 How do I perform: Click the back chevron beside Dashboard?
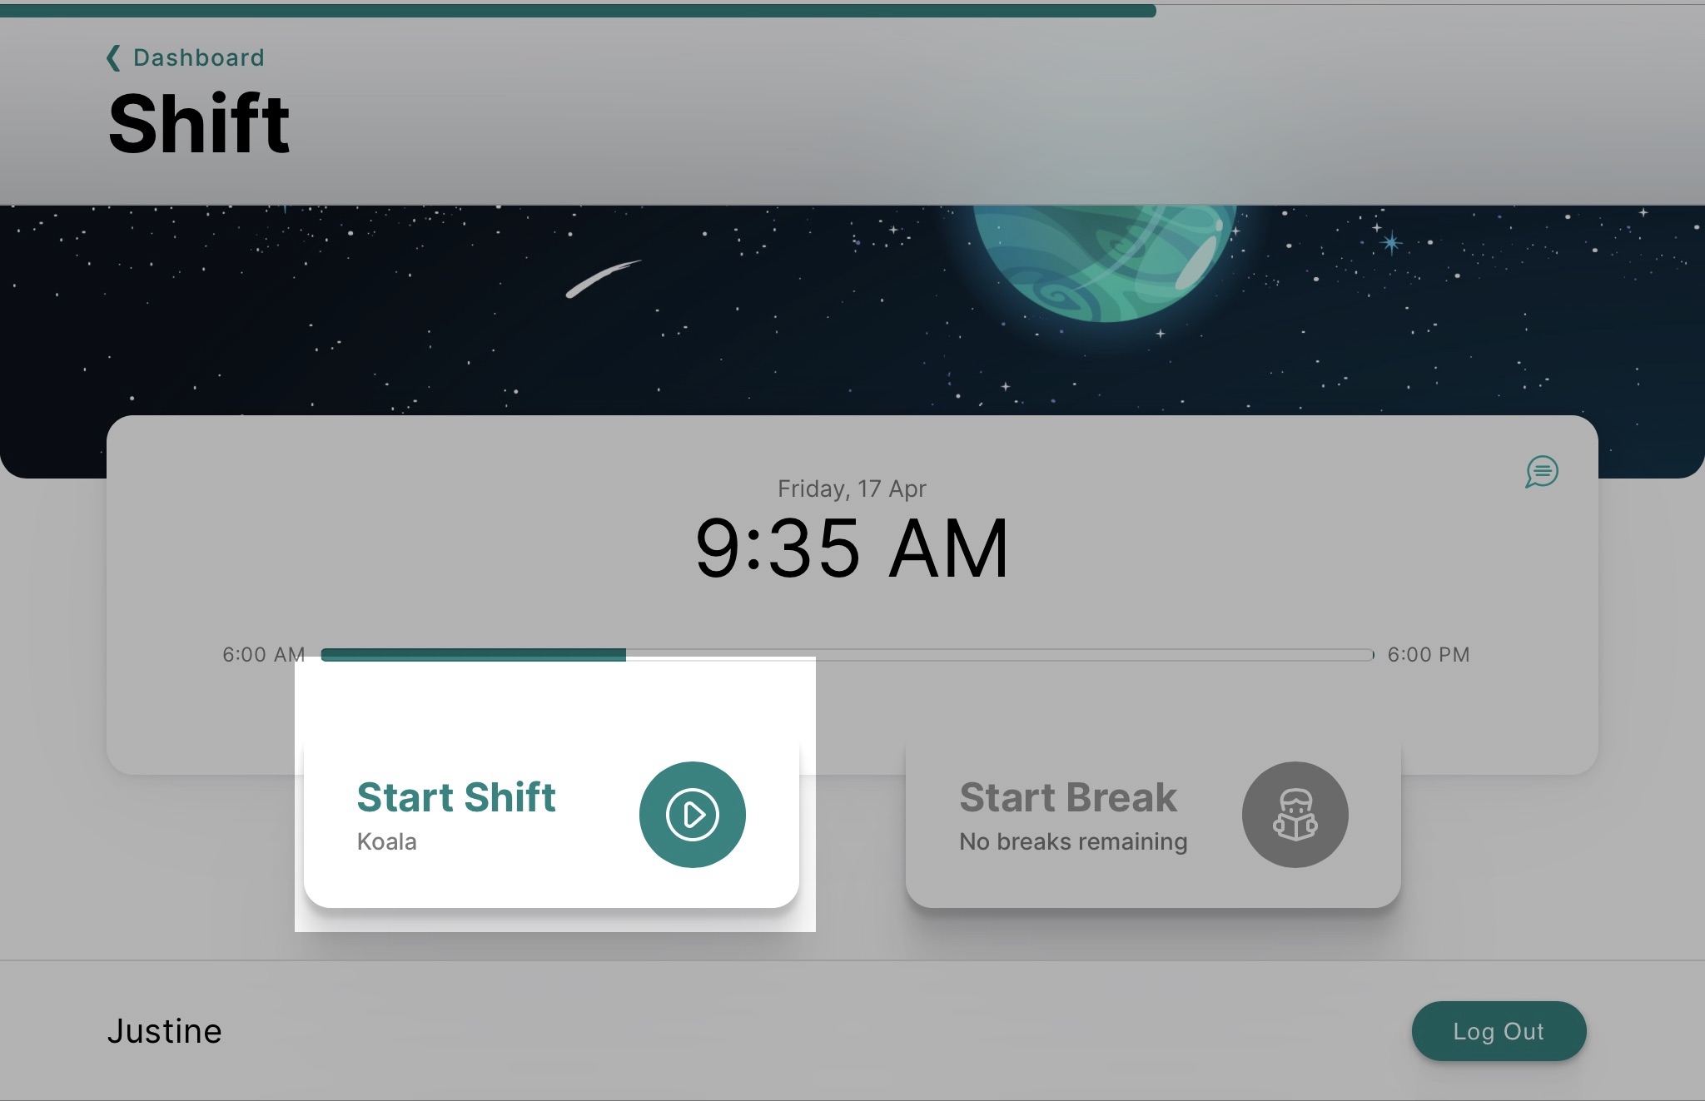[113, 57]
